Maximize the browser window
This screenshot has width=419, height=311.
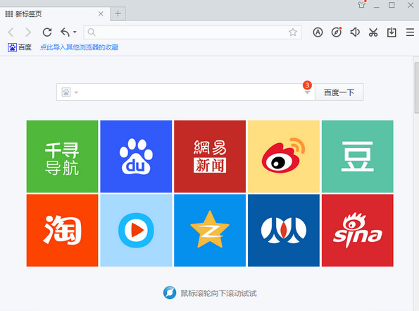pos(392,5)
